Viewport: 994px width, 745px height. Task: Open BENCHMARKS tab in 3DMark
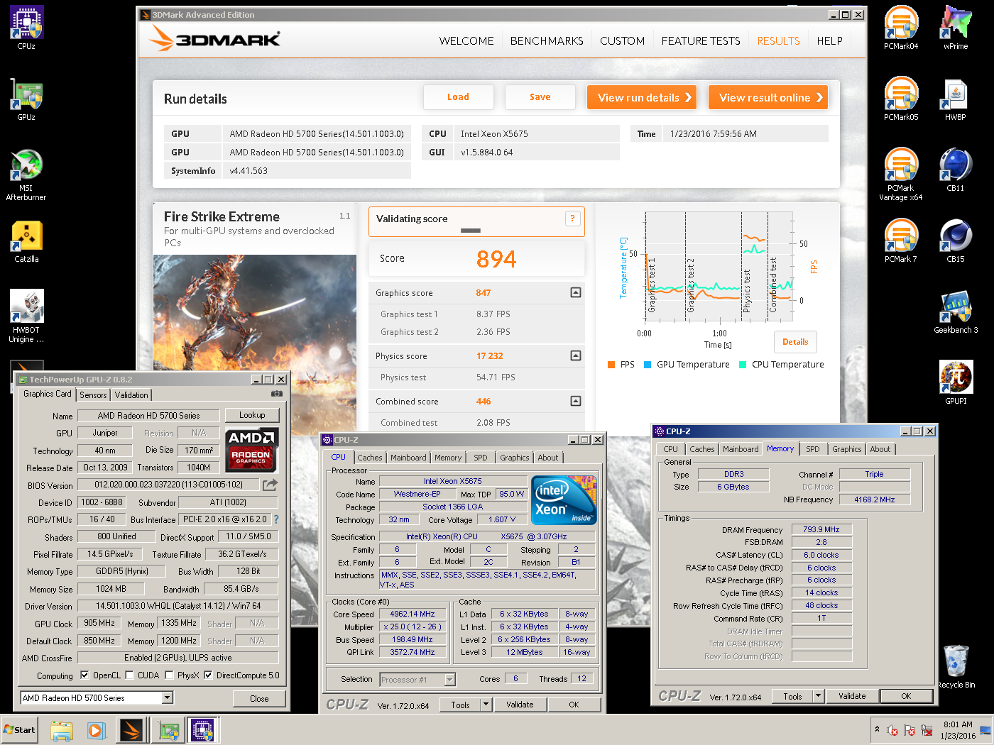point(547,41)
